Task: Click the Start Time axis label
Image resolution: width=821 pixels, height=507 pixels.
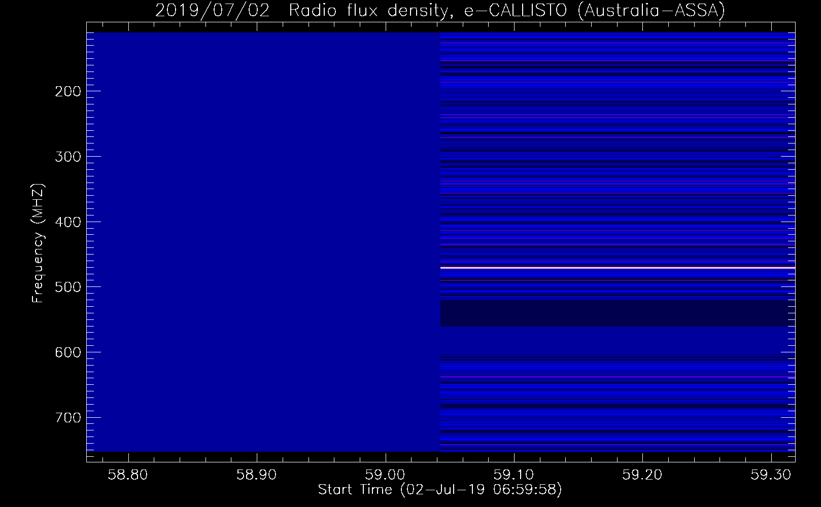Action: (x=440, y=490)
